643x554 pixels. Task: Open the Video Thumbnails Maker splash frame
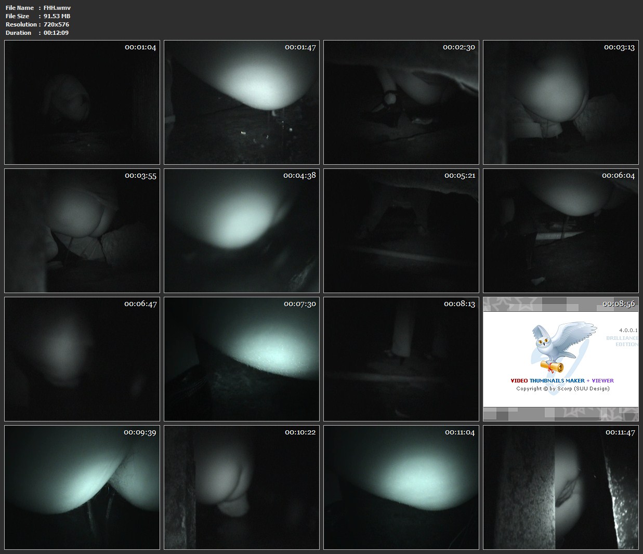tap(560, 359)
